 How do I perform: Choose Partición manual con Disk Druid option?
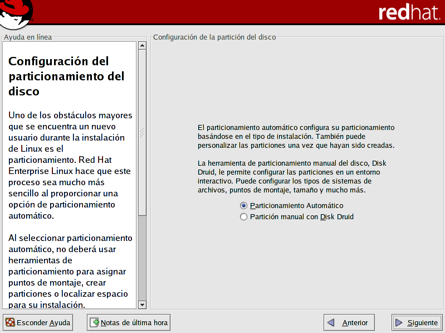[243, 217]
